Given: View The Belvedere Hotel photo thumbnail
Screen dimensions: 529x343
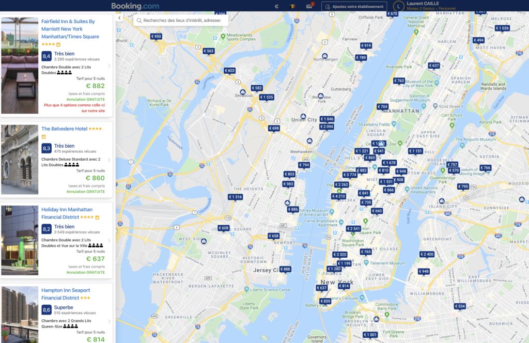Looking at the screenshot, I should tap(20, 160).
